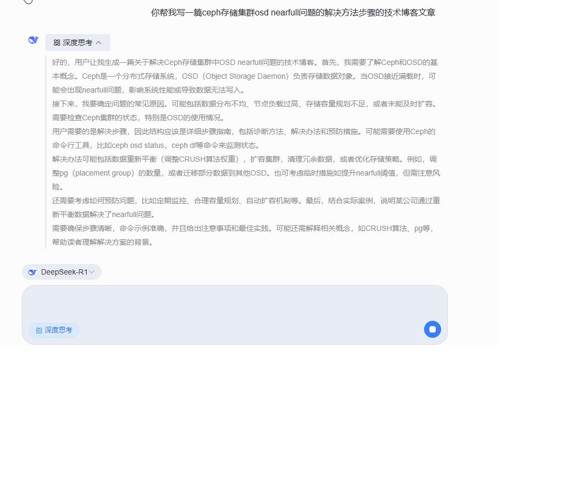Image resolution: width=586 pixels, height=490 pixels.
Task: Expand the chevron next to DeepSeek-R1
Action: click(x=93, y=272)
